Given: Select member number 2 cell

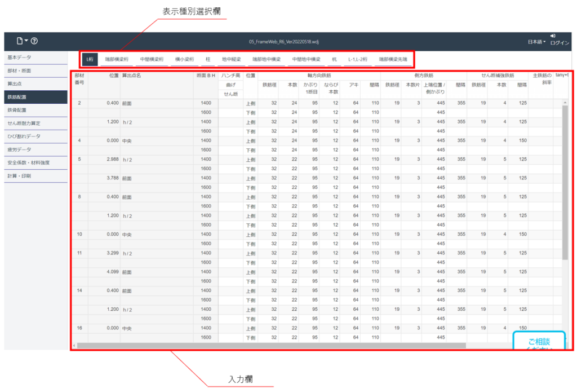Looking at the screenshot, I should [x=79, y=103].
